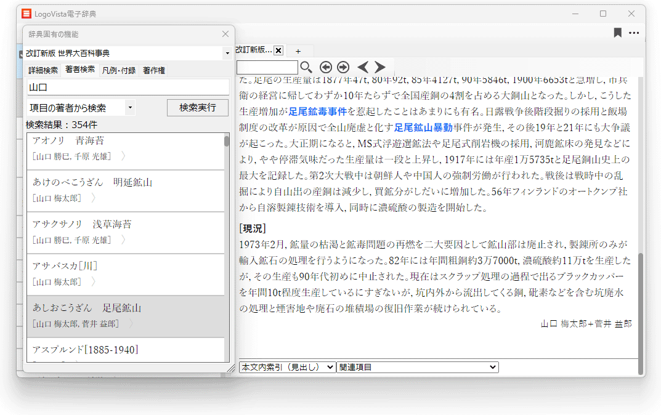Go forward with the circled right arrow

343,67
